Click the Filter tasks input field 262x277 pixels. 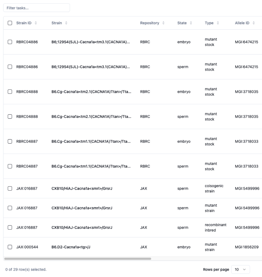point(36,8)
